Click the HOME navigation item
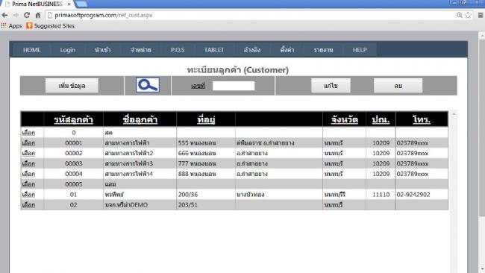This screenshot has height=273, width=485. [31, 50]
